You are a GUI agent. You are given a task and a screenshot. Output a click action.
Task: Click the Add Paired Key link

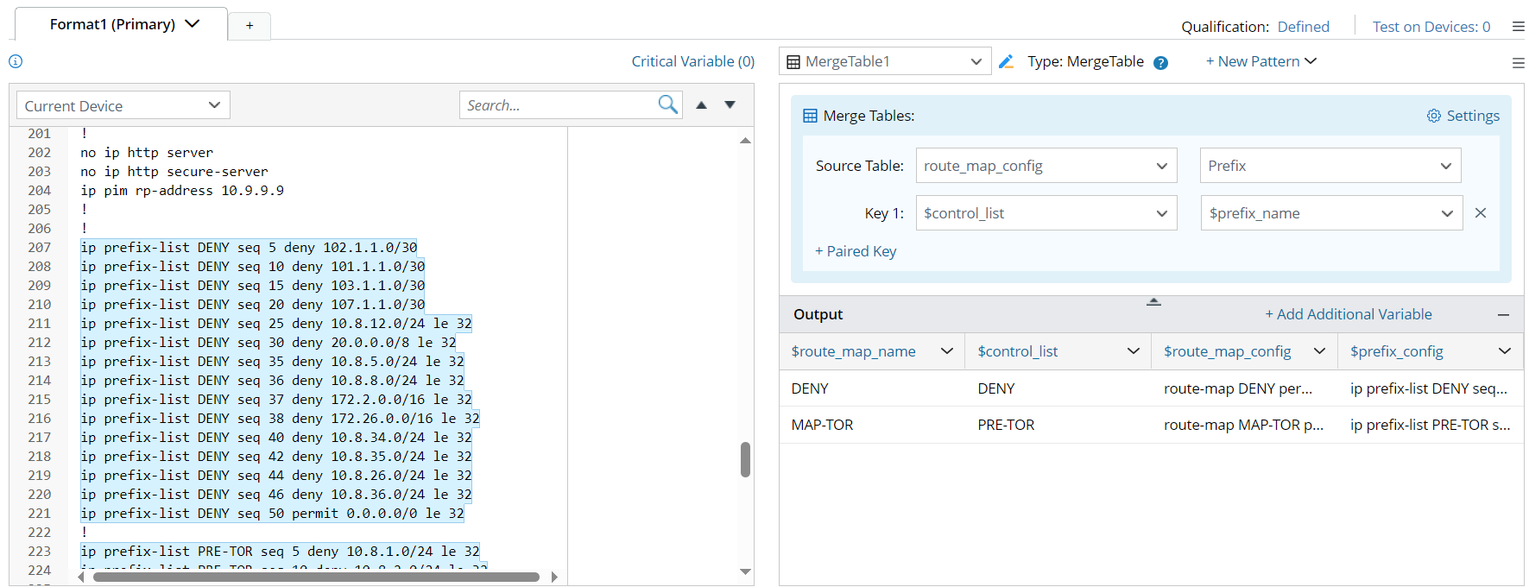856,251
